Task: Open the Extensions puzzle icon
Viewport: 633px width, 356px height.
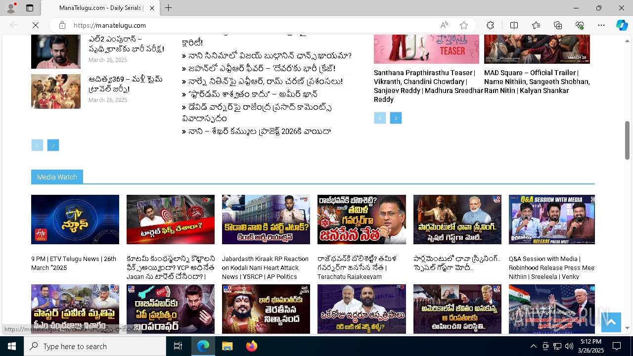Action: (490, 25)
